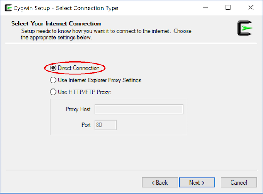Focus the Port number field
This screenshot has height=194, width=263.
(x=106, y=125)
